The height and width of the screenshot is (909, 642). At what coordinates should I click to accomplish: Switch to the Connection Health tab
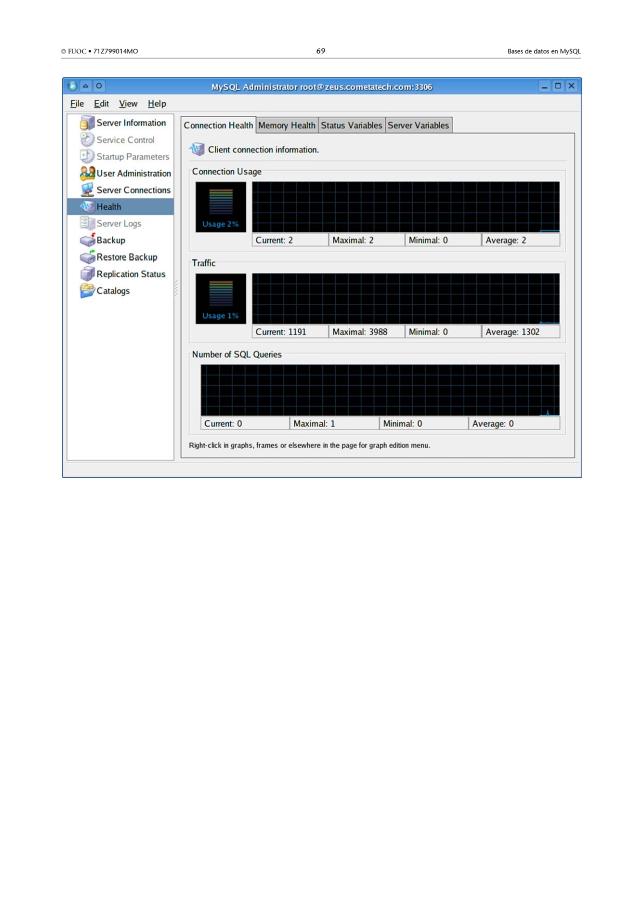point(218,125)
